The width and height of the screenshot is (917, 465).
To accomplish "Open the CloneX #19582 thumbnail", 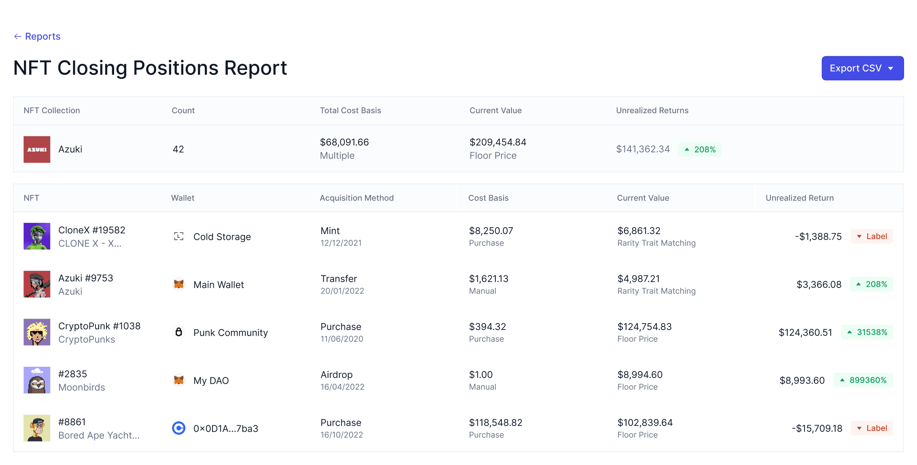I will [37, 236].
